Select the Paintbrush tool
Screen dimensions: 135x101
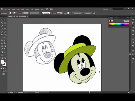coord(2,32)
